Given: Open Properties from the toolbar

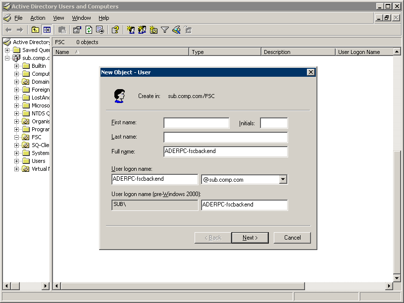Looking at the screenshot, I should 77,30.
